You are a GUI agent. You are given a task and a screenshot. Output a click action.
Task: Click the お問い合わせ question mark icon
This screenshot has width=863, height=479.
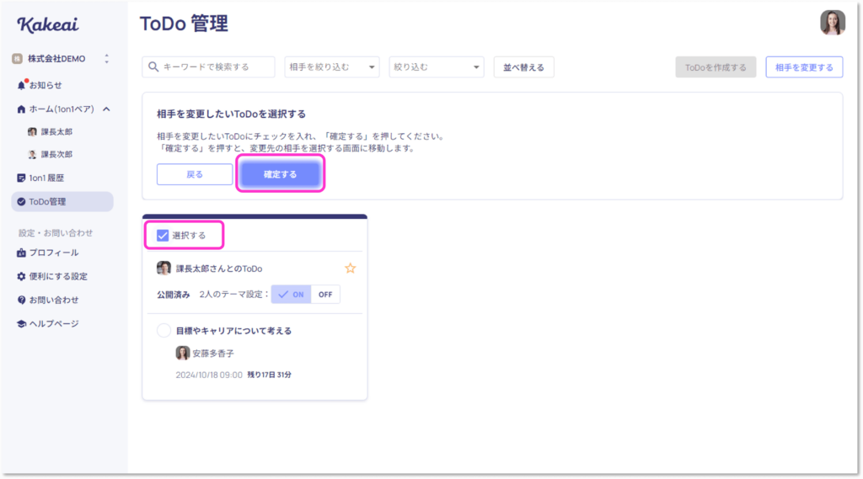21,300
